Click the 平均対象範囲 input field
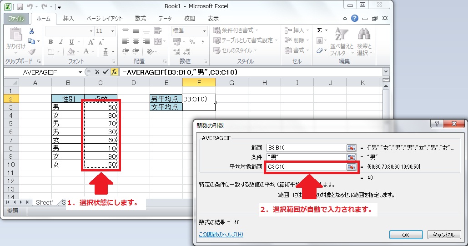The width and height of the screenshot is (468, 246). tap(307, 166)
